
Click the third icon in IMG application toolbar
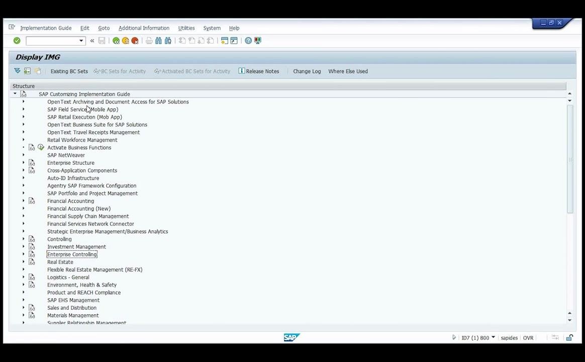(x=38, y=71)
